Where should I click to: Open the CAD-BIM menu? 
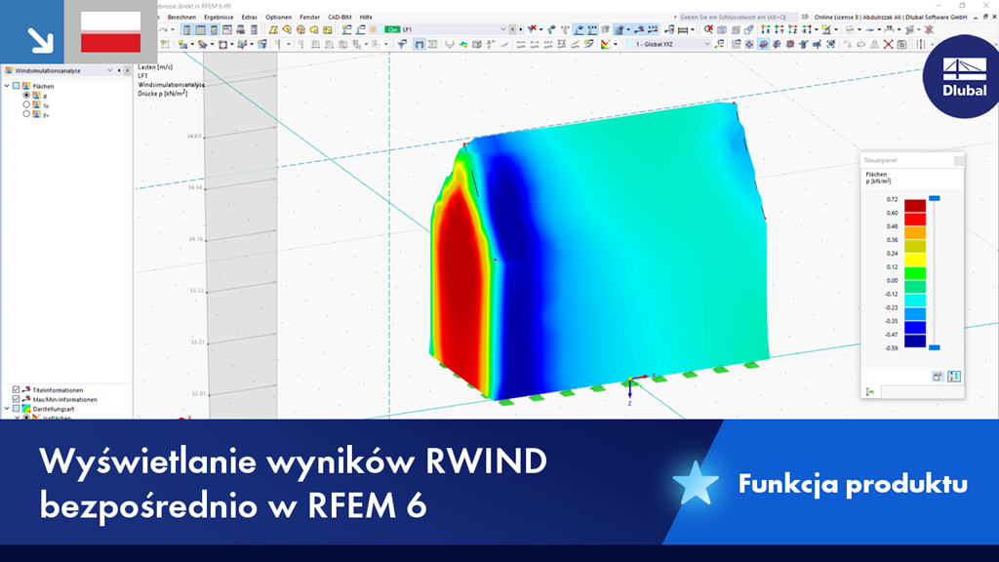coord(338,18)
